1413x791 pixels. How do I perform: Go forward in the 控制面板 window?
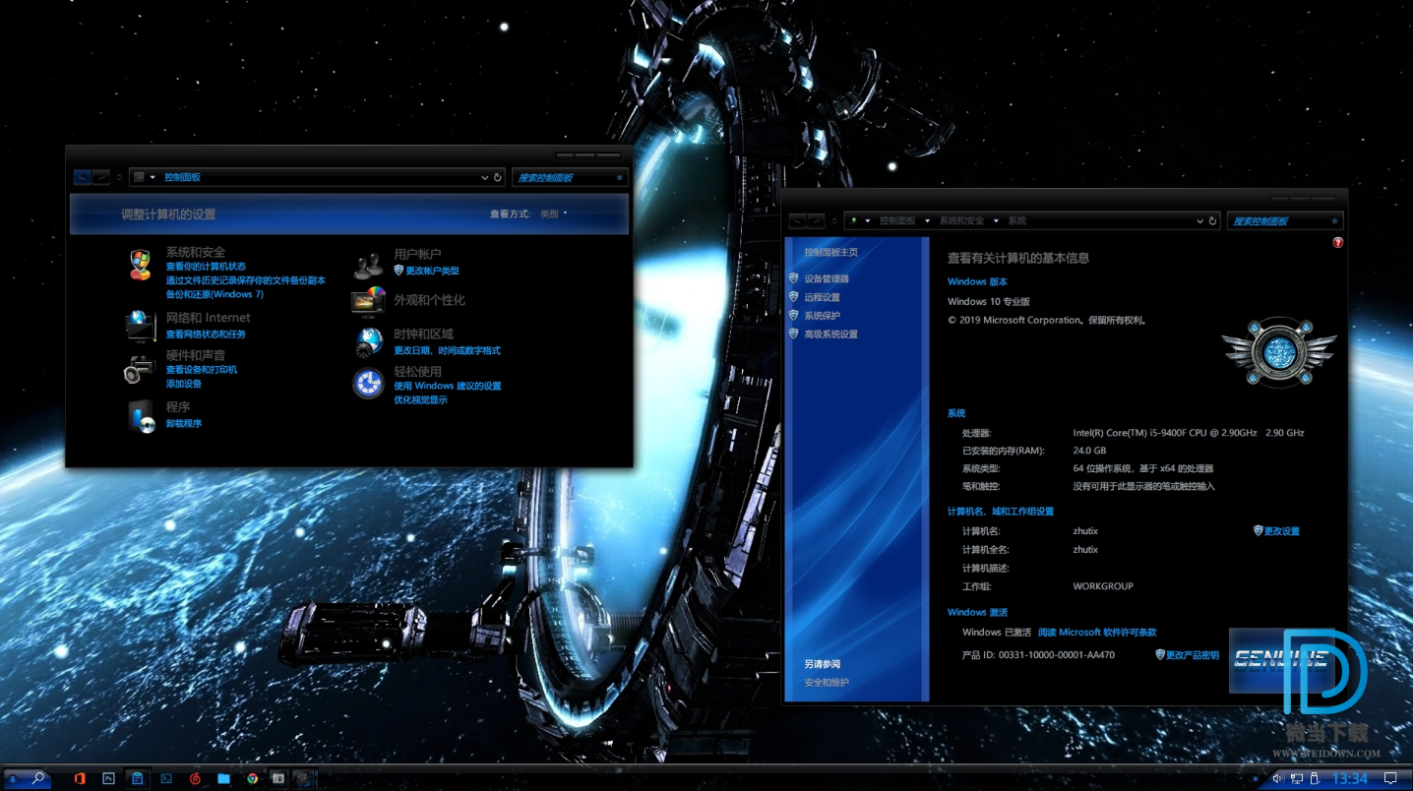[x=101, y=177]
